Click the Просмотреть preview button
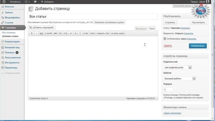Viewport: 215px width, 121px height. click(x=199, y=23)
